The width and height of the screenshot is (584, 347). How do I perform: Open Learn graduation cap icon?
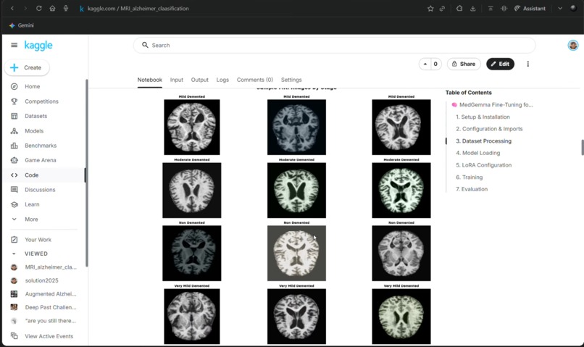(x=14, y=204)
